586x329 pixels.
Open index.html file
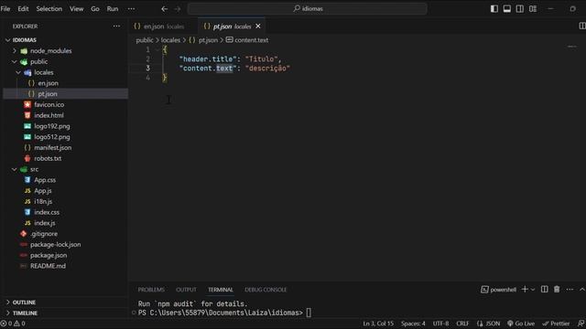[49, 116]
